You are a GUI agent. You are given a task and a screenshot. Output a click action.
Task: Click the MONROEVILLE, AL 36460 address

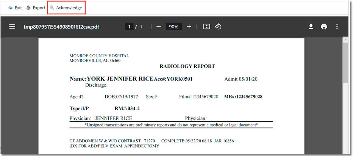coord(95,60)
